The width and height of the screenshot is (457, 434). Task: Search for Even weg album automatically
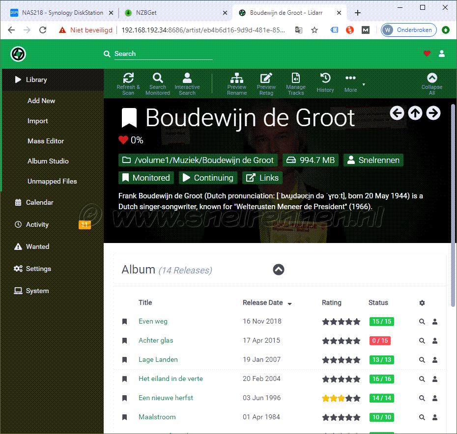click(422, 322)
